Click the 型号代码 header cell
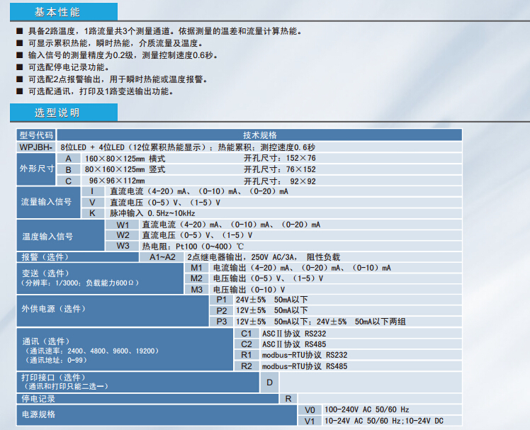 [x=36, y=135]
